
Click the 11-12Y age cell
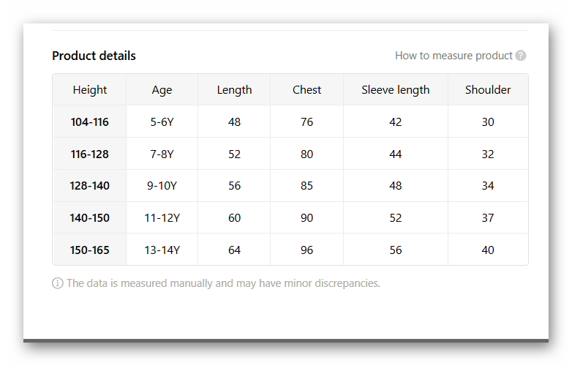click(162, 218)
